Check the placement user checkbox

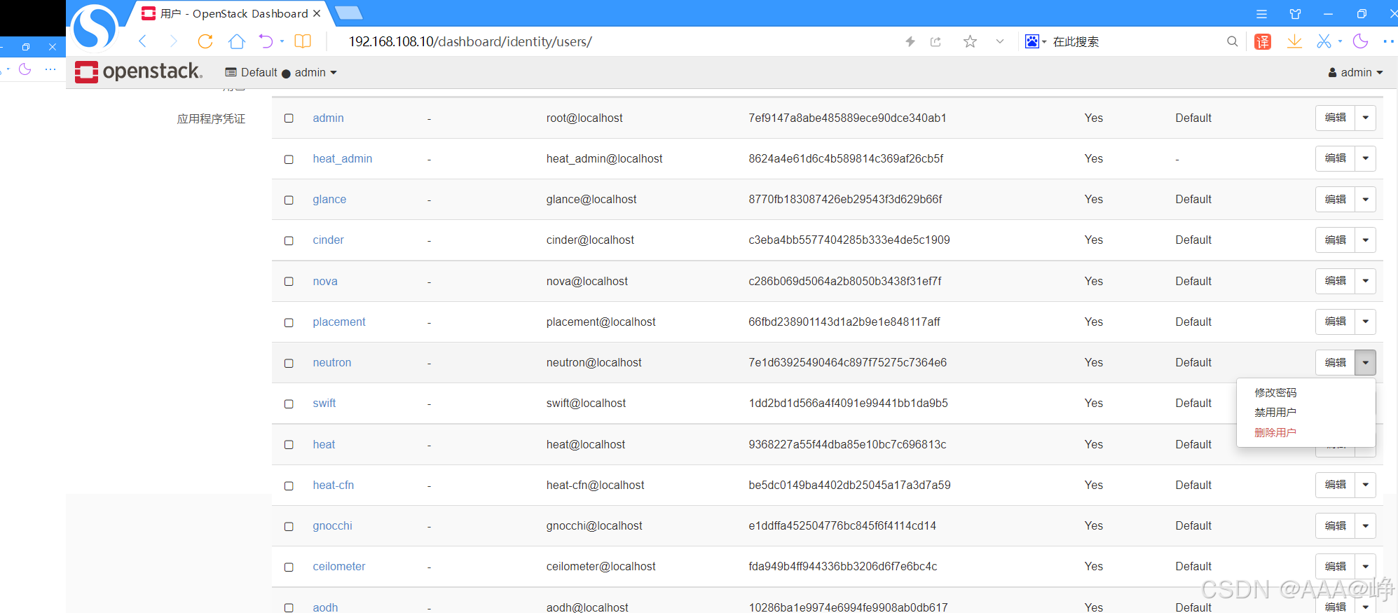289,322
